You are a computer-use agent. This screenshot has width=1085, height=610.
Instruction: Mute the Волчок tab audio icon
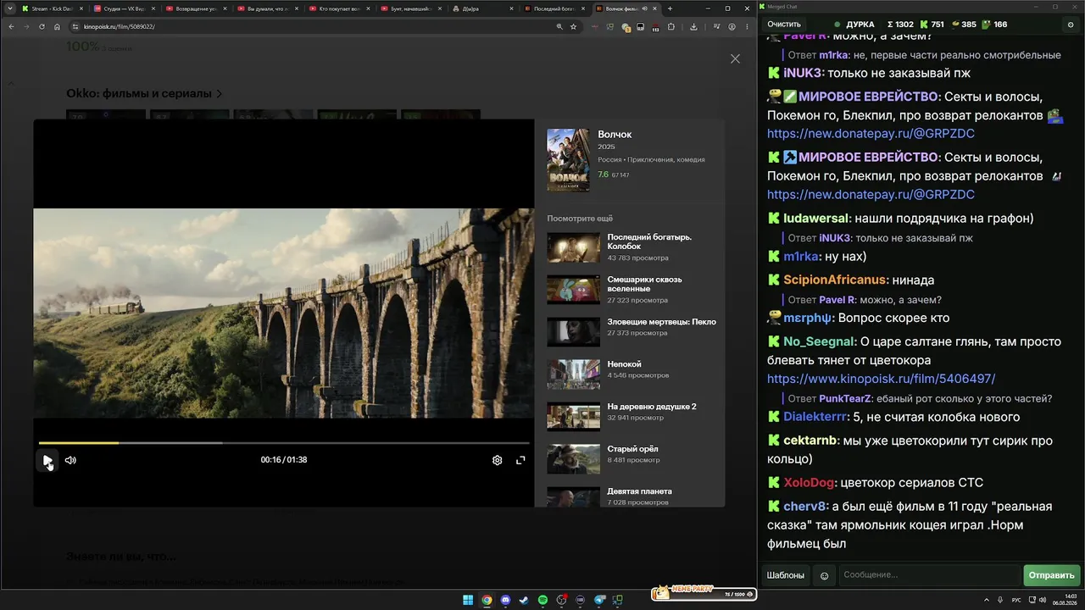coord(645,8)
